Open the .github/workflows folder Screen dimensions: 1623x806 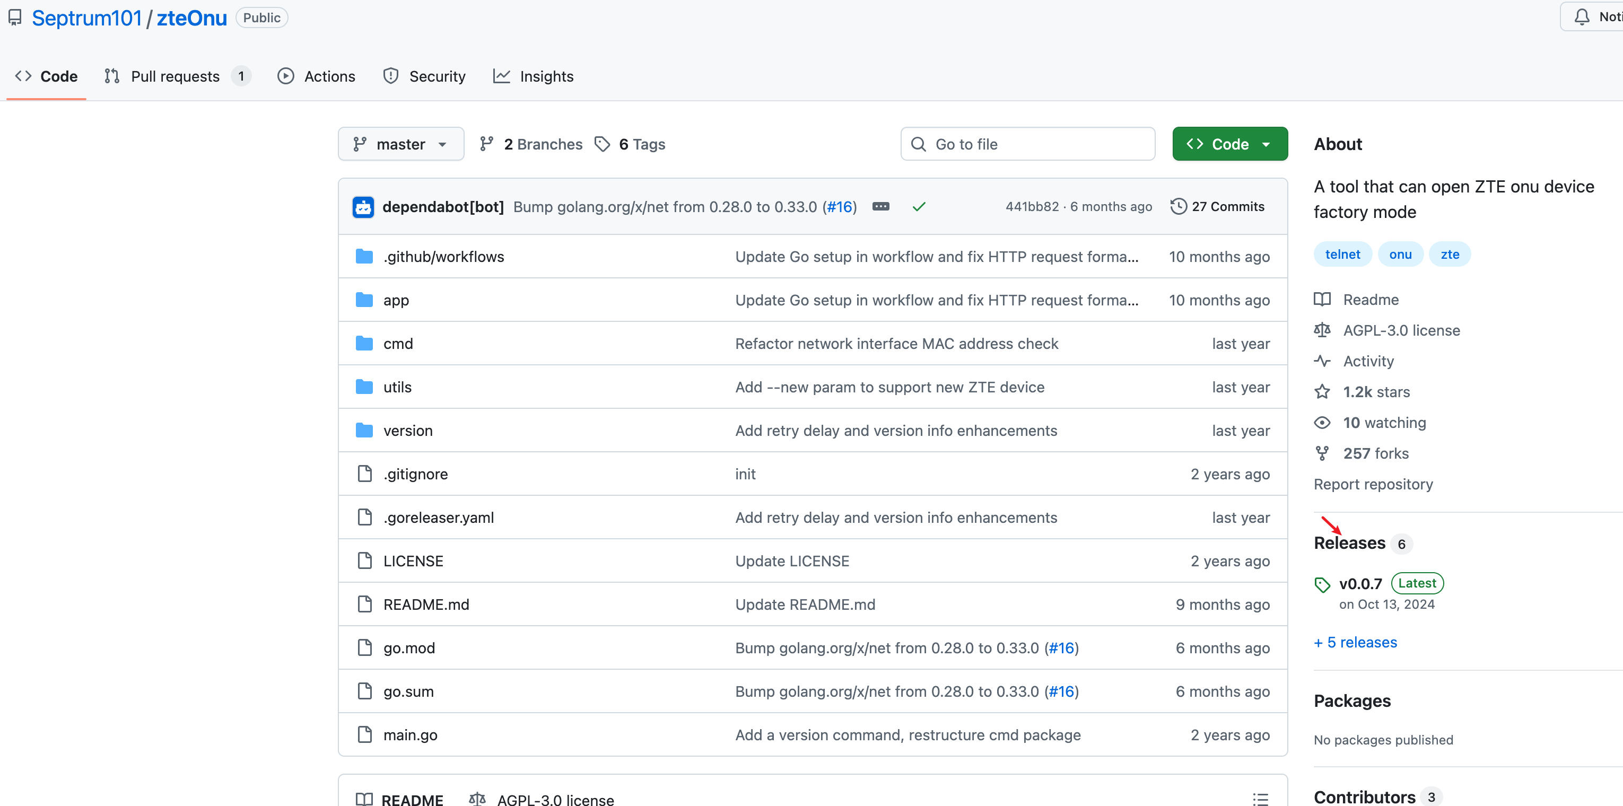[443, 256]
